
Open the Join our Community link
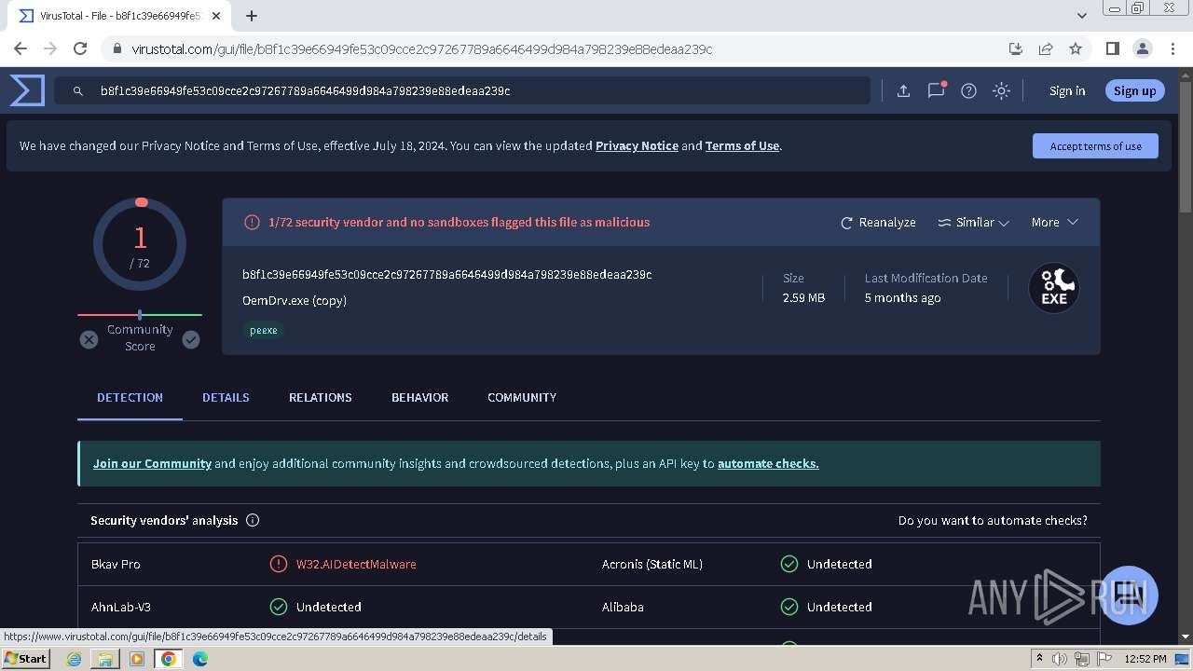(x=152, y=463)
